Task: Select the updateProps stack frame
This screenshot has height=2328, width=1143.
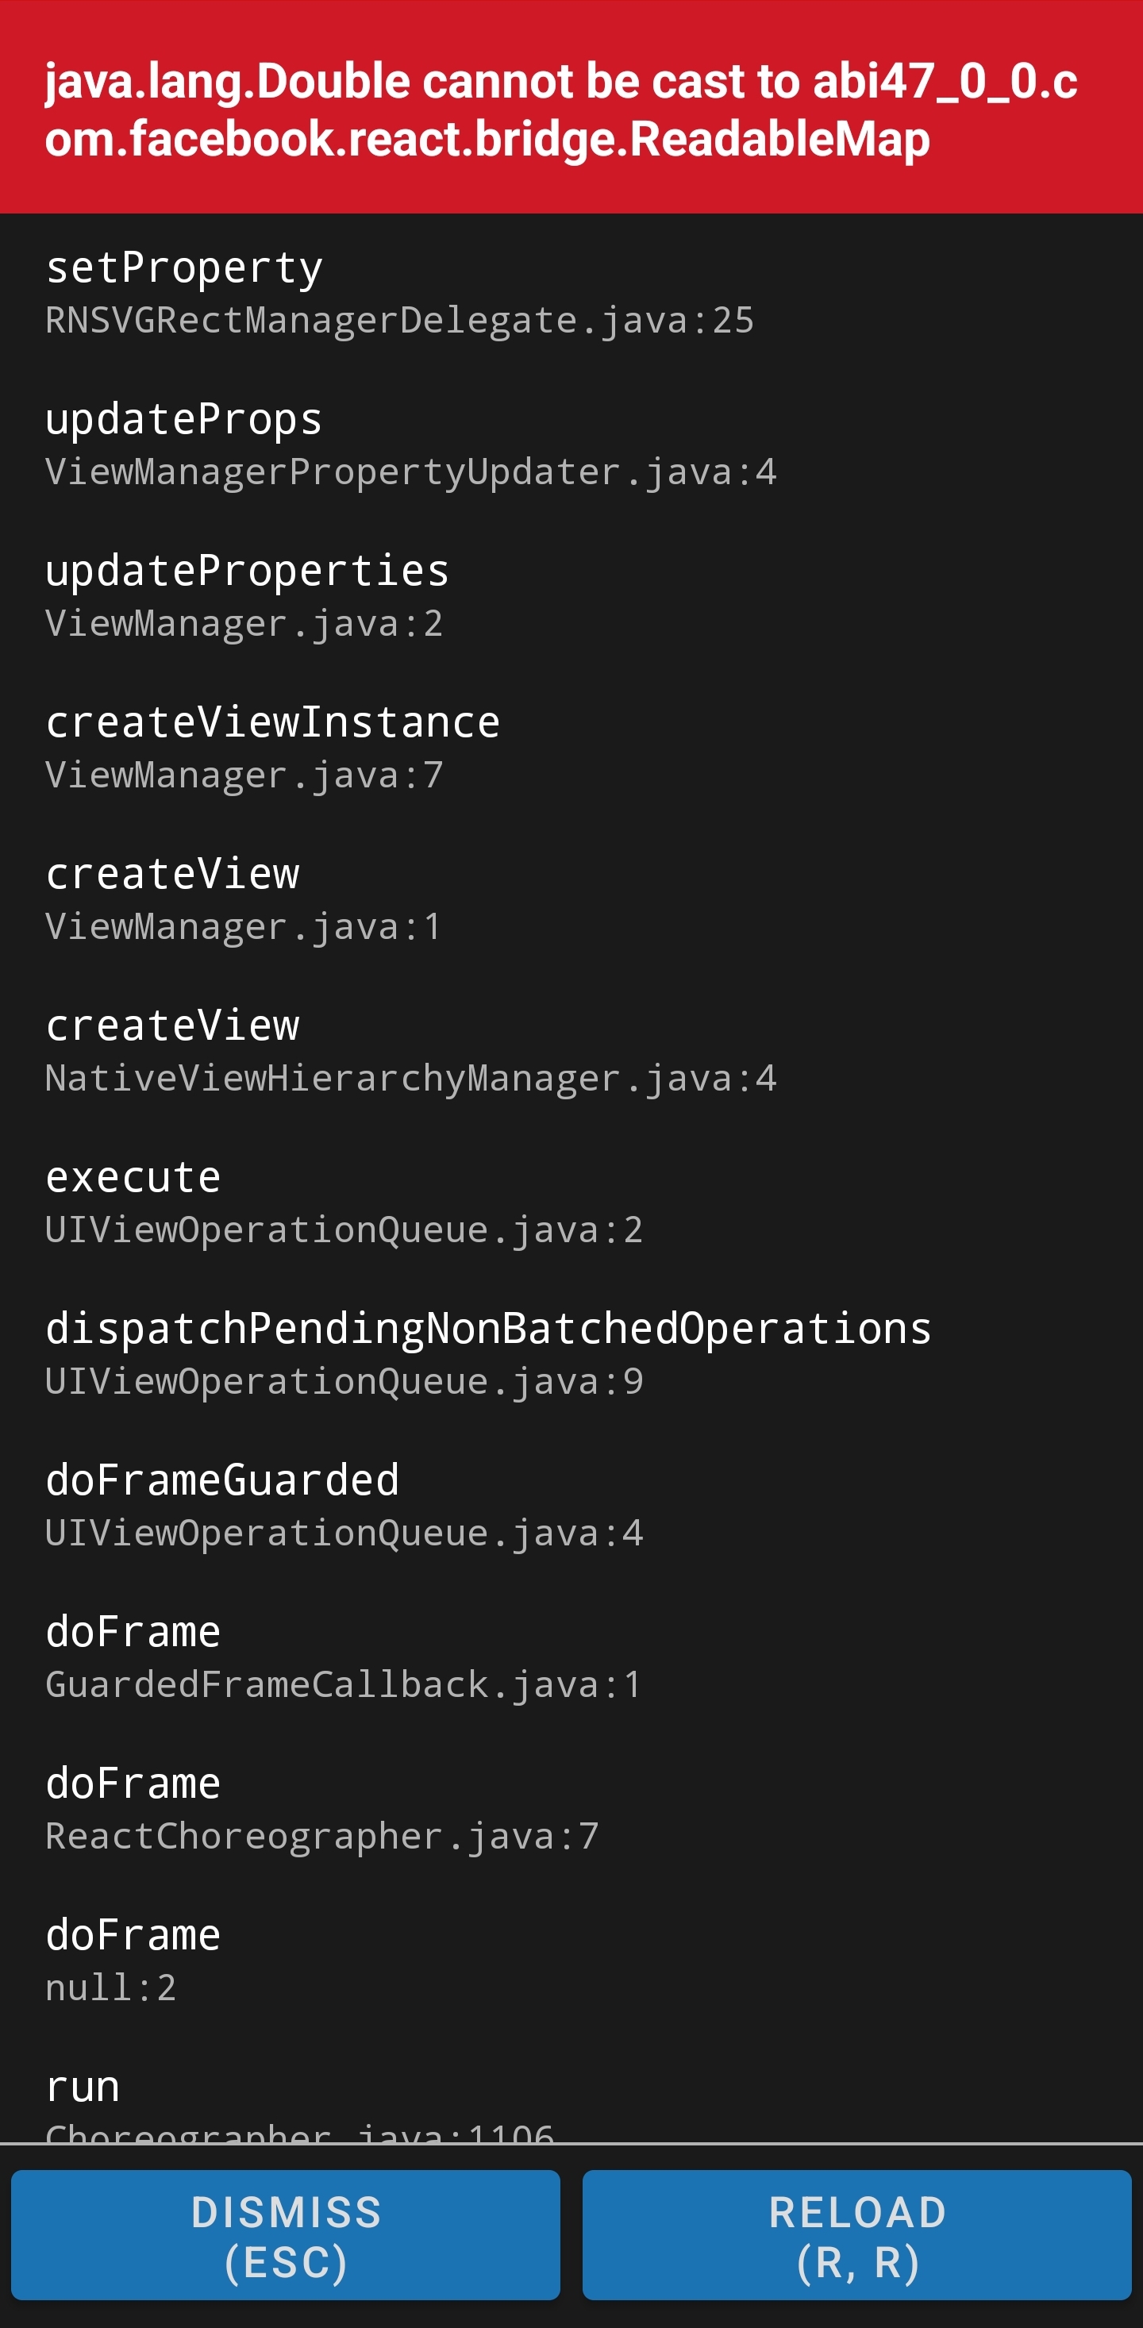Action: pyautogui.click(x=184, y=418)
